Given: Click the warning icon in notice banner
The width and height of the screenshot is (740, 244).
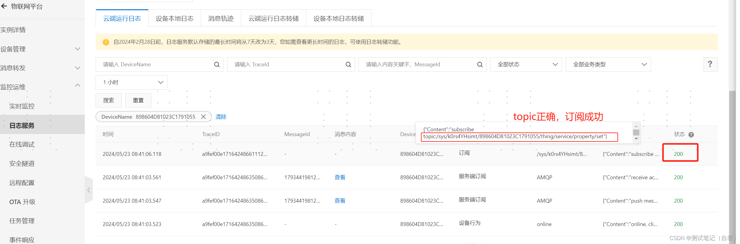Looking at the screenshot, I should [106, 42].
